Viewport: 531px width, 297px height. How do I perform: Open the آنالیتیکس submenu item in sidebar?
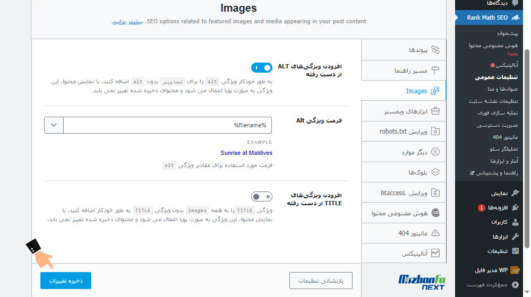[507, 65]
